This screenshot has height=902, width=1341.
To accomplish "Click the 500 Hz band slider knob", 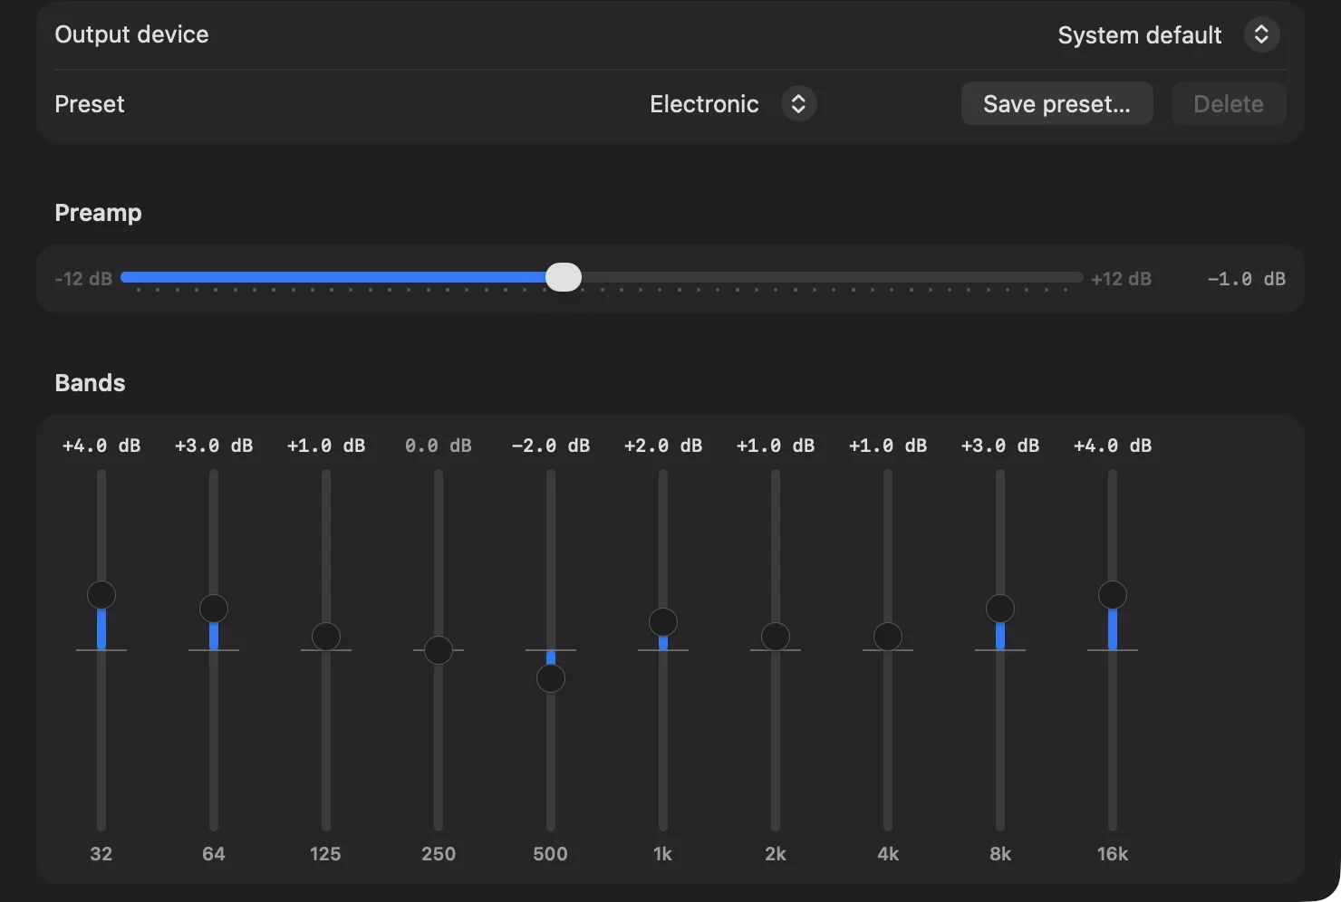I will [551, 678].
